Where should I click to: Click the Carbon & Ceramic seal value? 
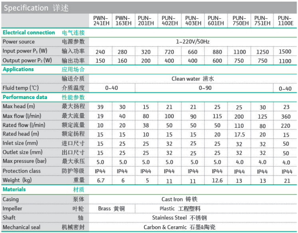pos(179,227)
